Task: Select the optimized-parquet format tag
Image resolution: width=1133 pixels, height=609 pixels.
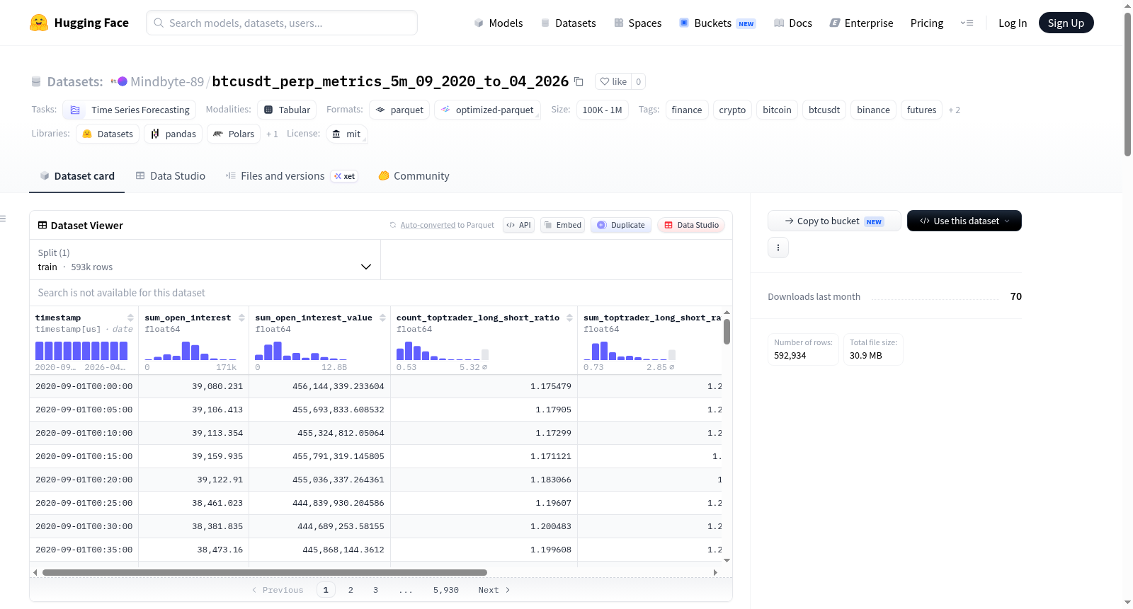Action: (487, 110)
